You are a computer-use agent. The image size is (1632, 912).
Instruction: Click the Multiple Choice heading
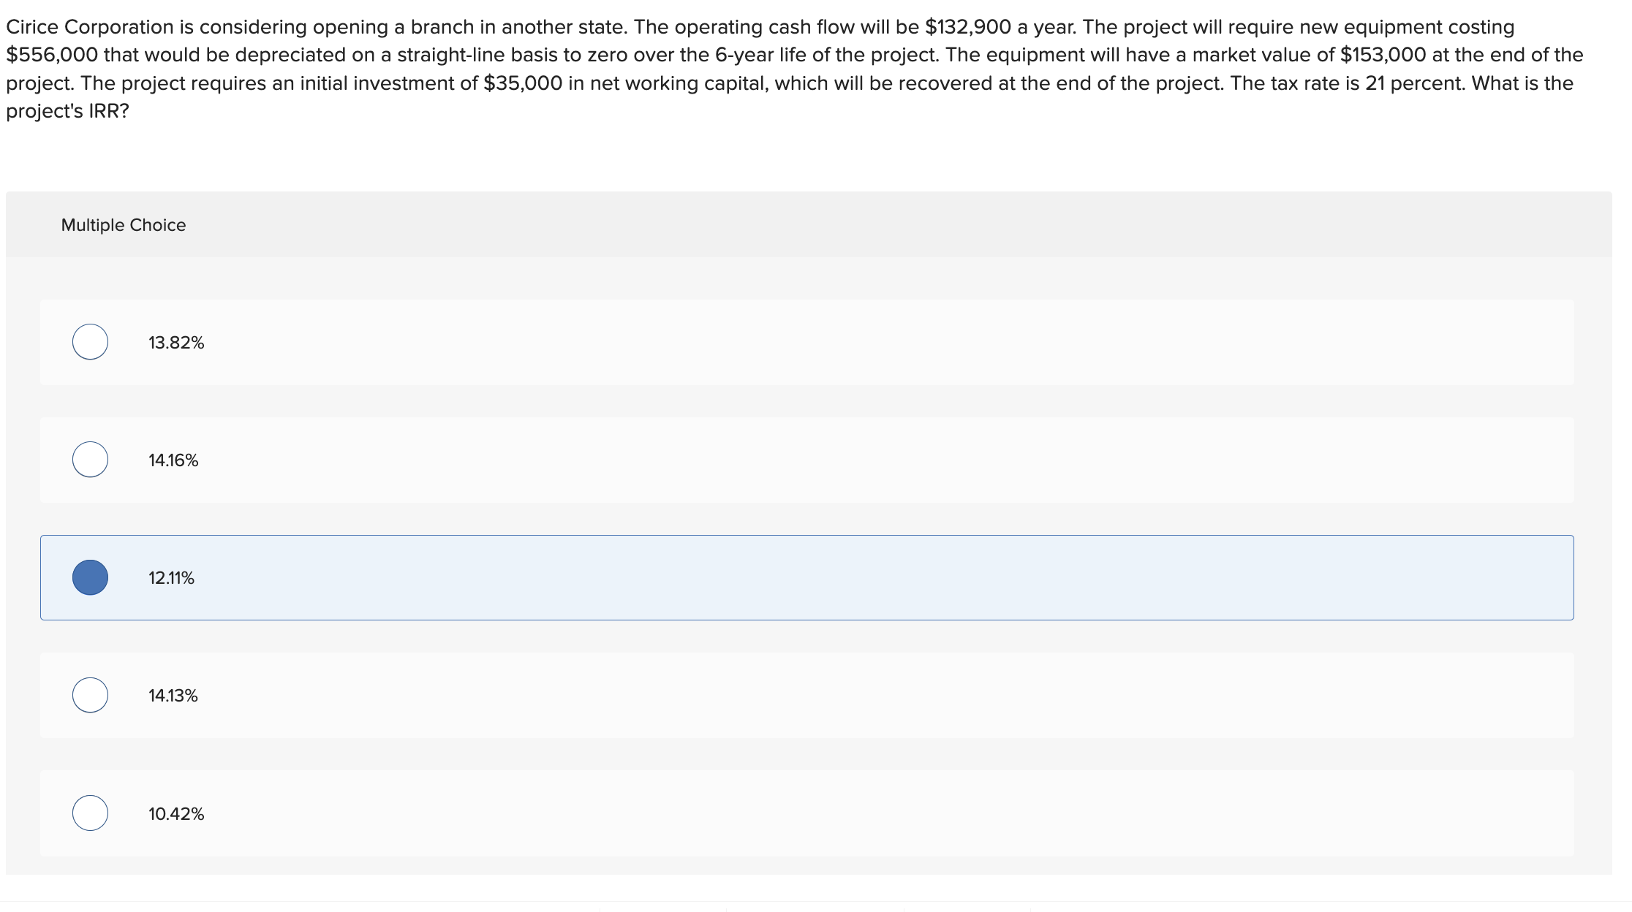[123, 224]
